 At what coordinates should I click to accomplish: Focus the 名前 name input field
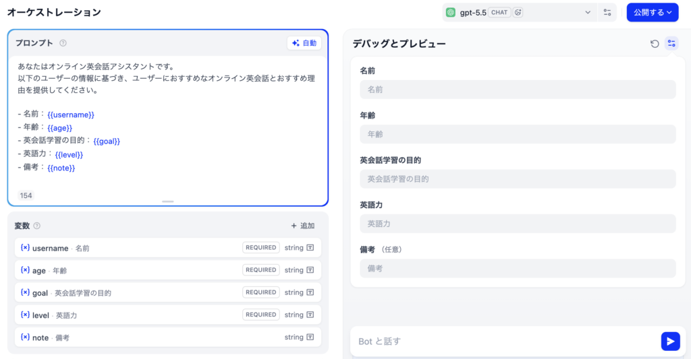(x=518, y=90)
